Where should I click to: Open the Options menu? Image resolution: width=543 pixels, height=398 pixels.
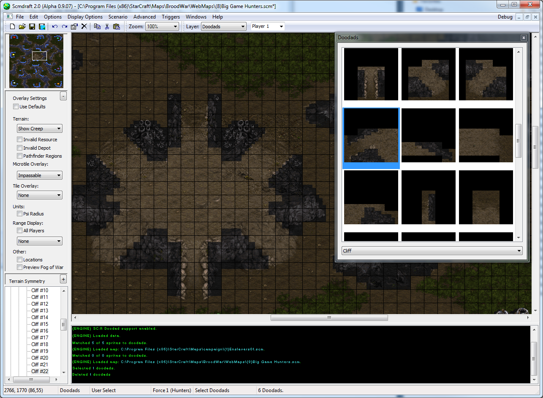coord(53,17)
